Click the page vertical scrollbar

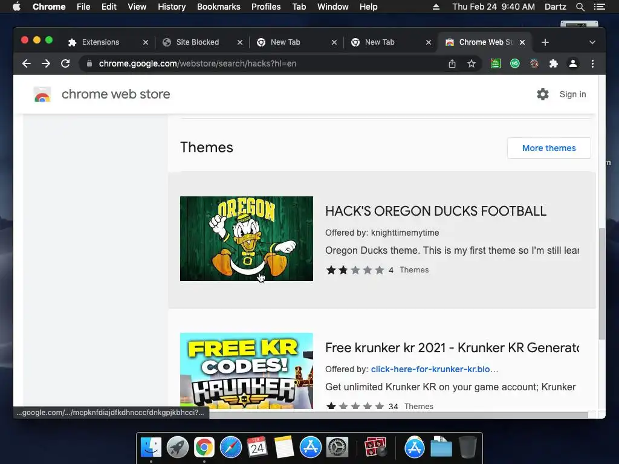(601, 283)
